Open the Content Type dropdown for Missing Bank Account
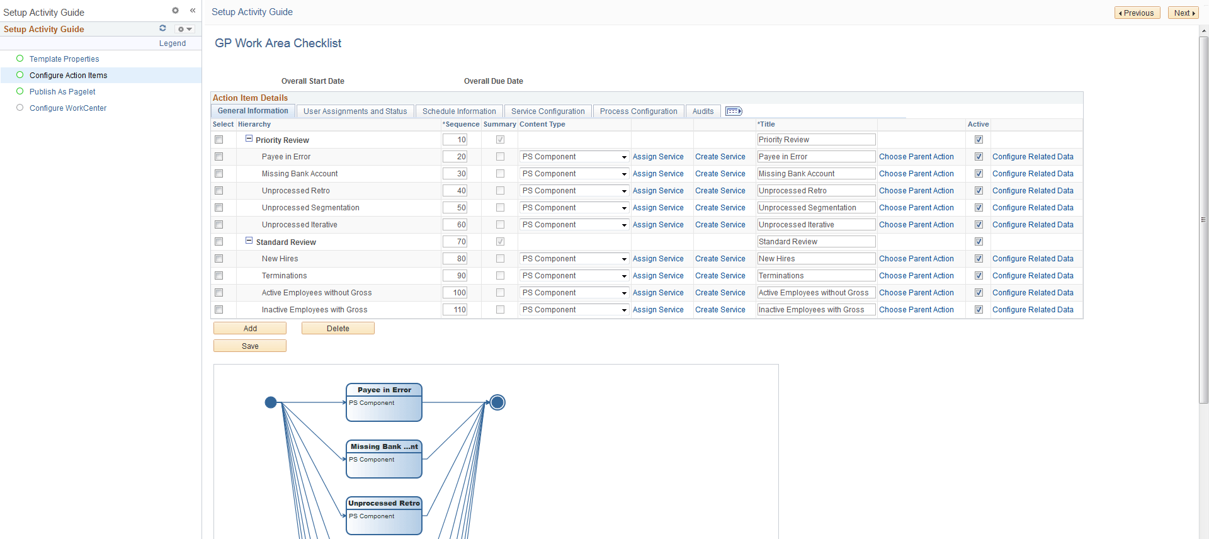 point(574,174)
